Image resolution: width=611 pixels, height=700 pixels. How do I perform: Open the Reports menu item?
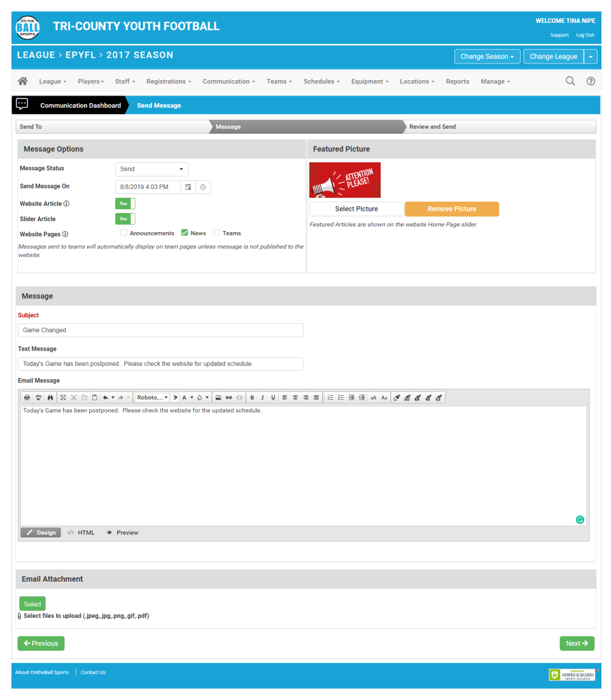pyautogui.click(x=458, y=81)
